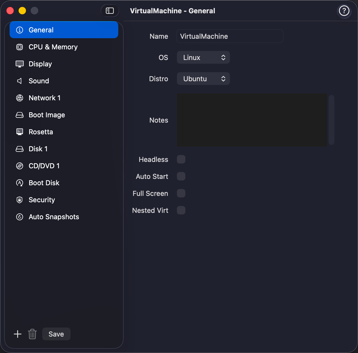358x353 pixels.
Task: Check the Full Screen option
Action: coord(181,193)
